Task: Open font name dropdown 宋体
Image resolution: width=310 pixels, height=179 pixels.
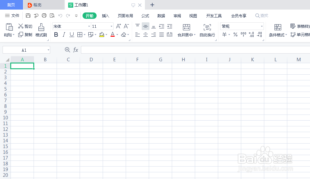Action: (89, 26)
